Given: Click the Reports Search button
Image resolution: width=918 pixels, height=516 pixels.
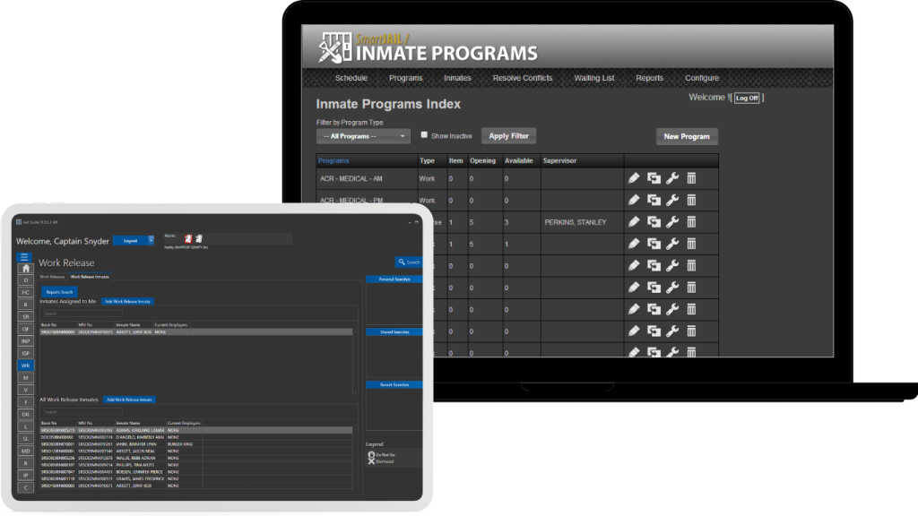Looking at the screenshot, I should (60, 292).
